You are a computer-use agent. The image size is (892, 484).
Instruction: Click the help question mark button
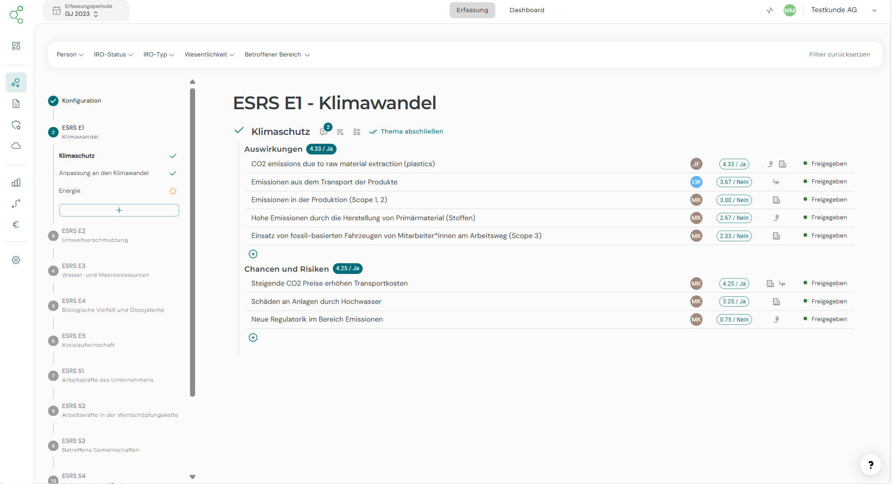[870, 464]
